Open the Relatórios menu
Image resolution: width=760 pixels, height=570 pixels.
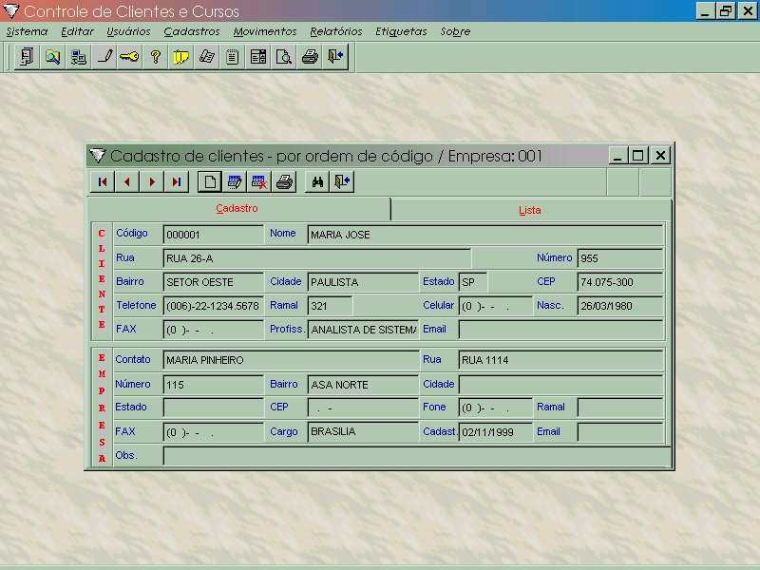point(335,31)
